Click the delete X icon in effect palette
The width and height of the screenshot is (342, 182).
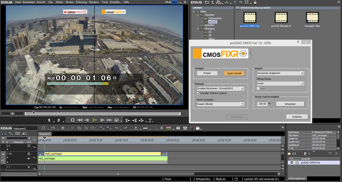pyautogui.click(x=235, y=2)
